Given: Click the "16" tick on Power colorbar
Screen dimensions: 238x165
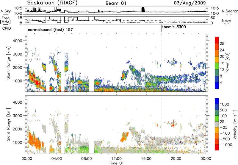Looking at the screenshot, I should [x=222, y=63].
